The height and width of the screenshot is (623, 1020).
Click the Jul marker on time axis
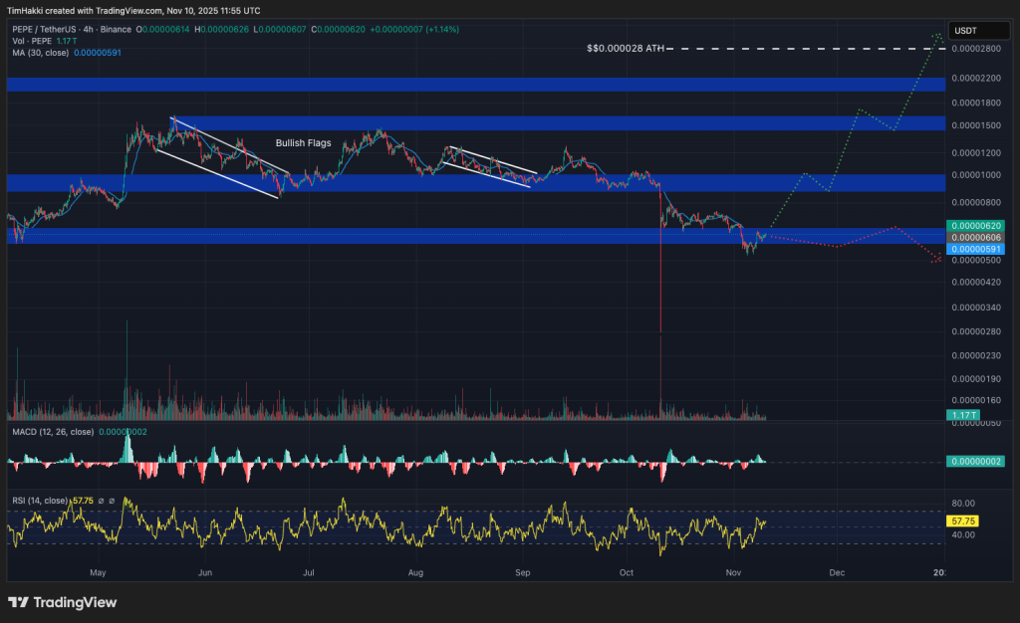[309, 573]
